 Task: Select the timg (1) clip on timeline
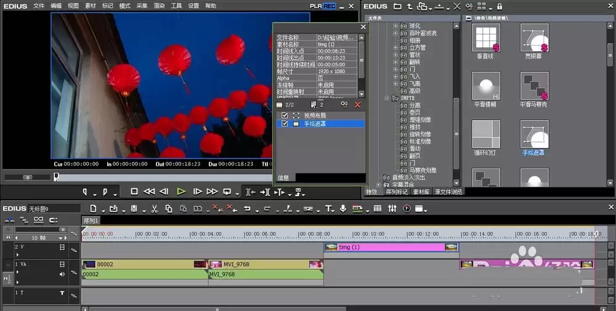pyautogui.click(x=391, y=247)
